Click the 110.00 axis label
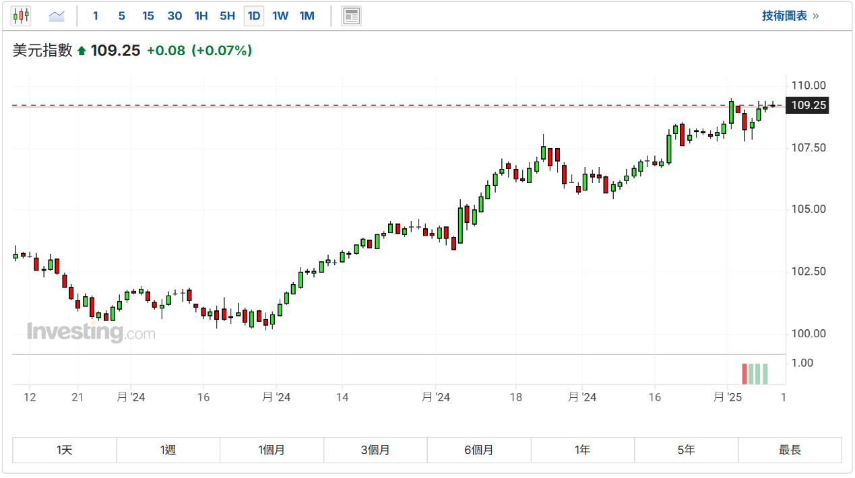Image resolution: width=855 pixels, height=478 pixels. pyautogui.click(x=809, y=85)
